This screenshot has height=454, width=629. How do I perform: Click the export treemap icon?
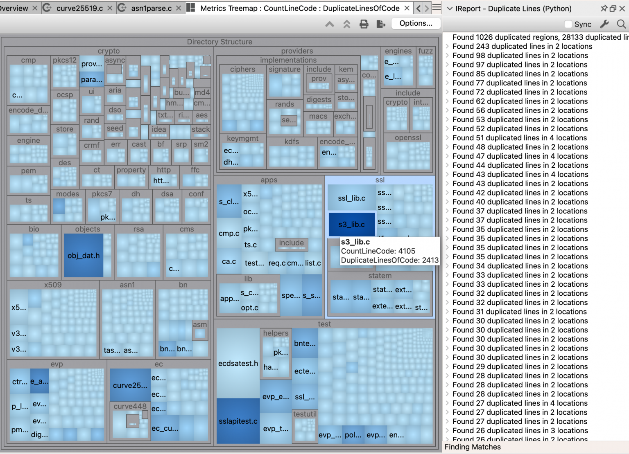(381, 24)
